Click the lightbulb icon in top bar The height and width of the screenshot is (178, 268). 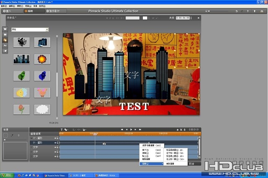pos(255,11)
